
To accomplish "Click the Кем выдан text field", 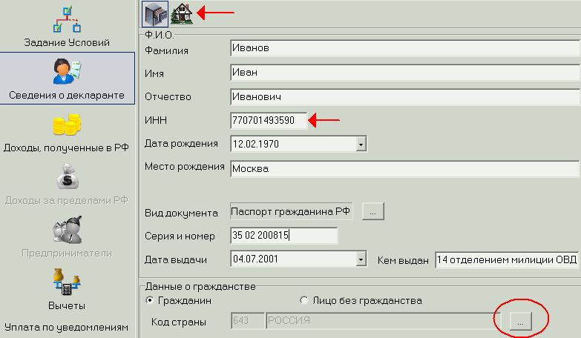I will [x=508, y=260].
